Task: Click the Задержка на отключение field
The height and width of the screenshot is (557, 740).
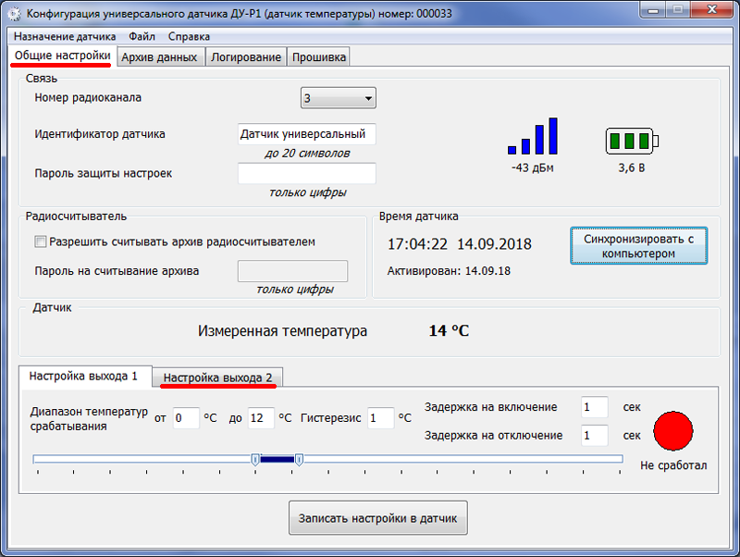Action: [594, 435]
